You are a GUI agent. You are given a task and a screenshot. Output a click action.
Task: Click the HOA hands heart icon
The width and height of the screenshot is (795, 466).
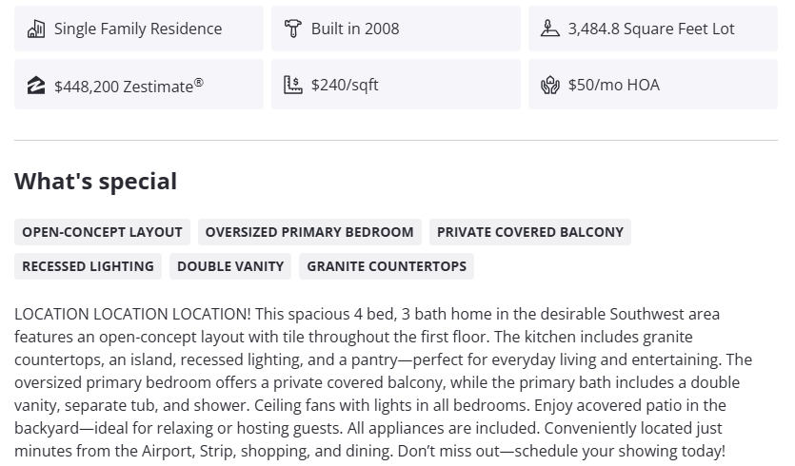click(550, 85)
